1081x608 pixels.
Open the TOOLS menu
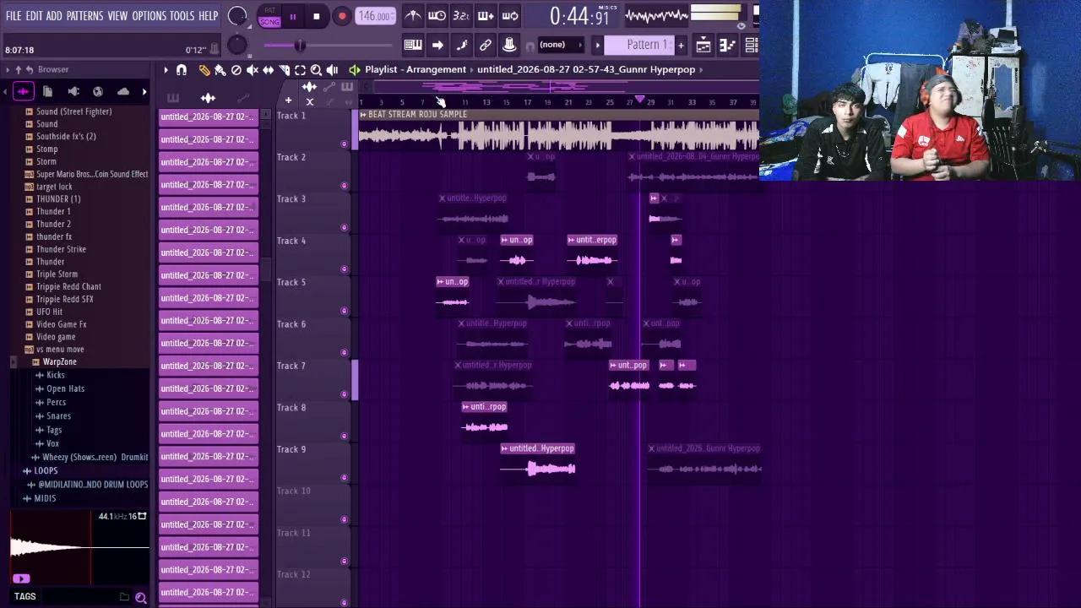pos(182,16)
